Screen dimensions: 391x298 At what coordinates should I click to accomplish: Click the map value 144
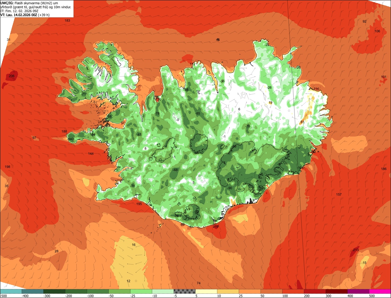pyautogui.click(x=91, y=154)
